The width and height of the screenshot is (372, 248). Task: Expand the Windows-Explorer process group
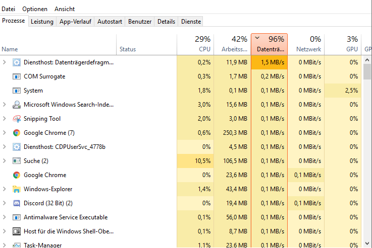click(4, 189)
